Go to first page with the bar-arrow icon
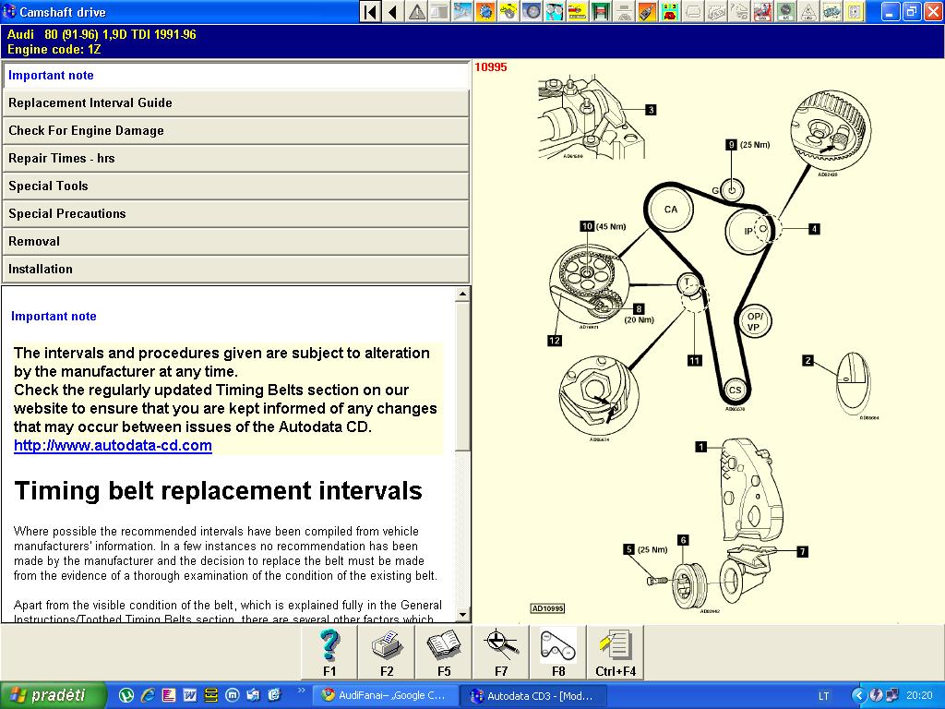 pyautogui.click(x=371, y=11)
